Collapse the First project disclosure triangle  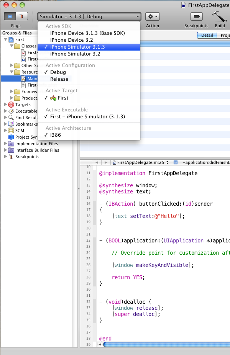tap(6, 39)
